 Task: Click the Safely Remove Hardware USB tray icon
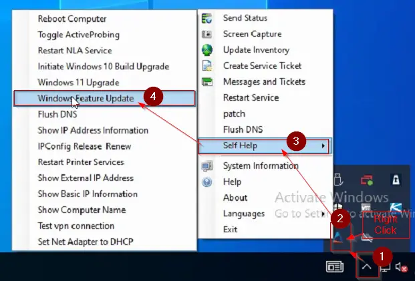pyautogui.click(x=339, y=180)
